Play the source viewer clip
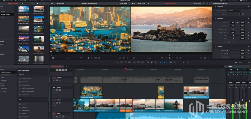This screenshot has height=119, width=251. [x=92, y=58]
